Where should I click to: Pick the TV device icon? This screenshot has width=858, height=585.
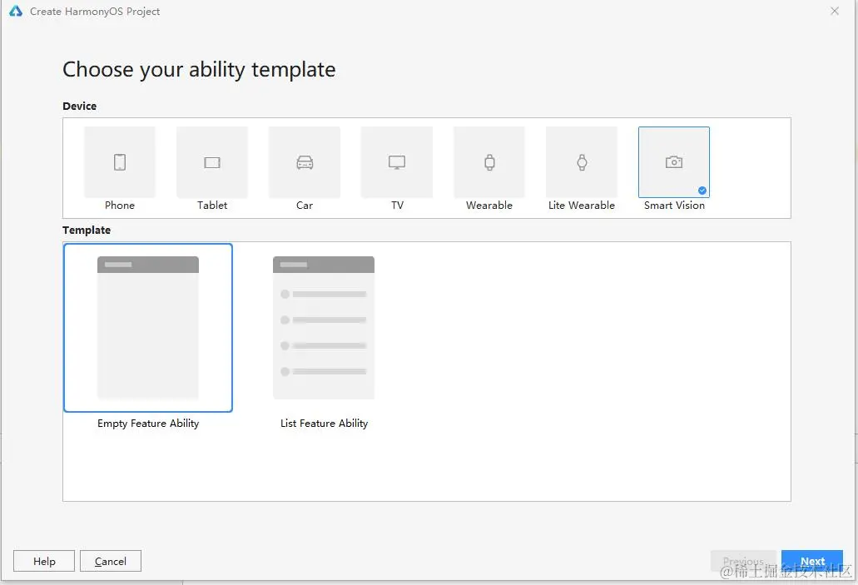[397, 162]
